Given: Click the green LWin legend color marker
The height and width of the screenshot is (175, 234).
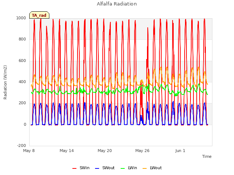Looking at the screenshot, I should (x=123, y=168).
